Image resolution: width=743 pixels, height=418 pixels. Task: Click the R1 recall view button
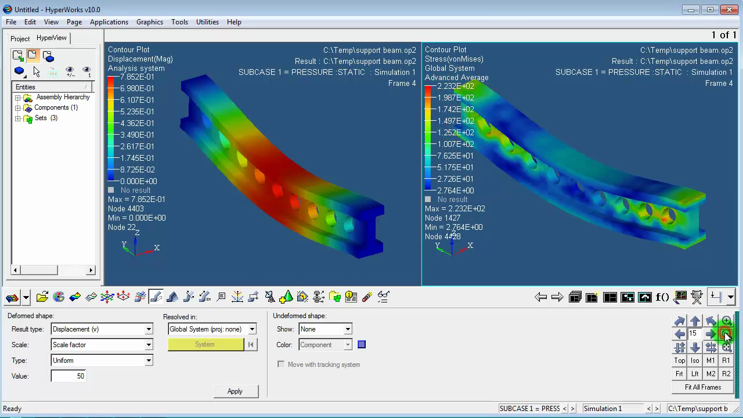pyautogui.click(x=727, y=361)
